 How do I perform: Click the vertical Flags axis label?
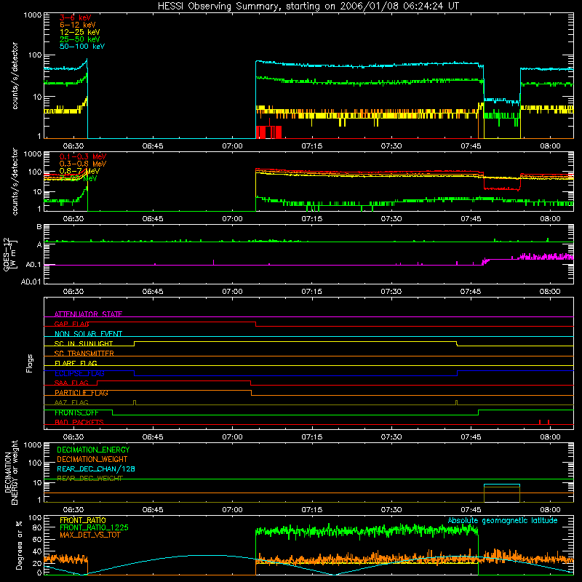pyautogui.click(x=30, y=363)
